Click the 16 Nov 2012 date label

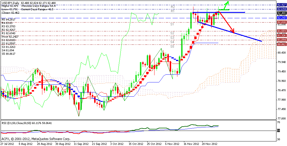point(192,144)
